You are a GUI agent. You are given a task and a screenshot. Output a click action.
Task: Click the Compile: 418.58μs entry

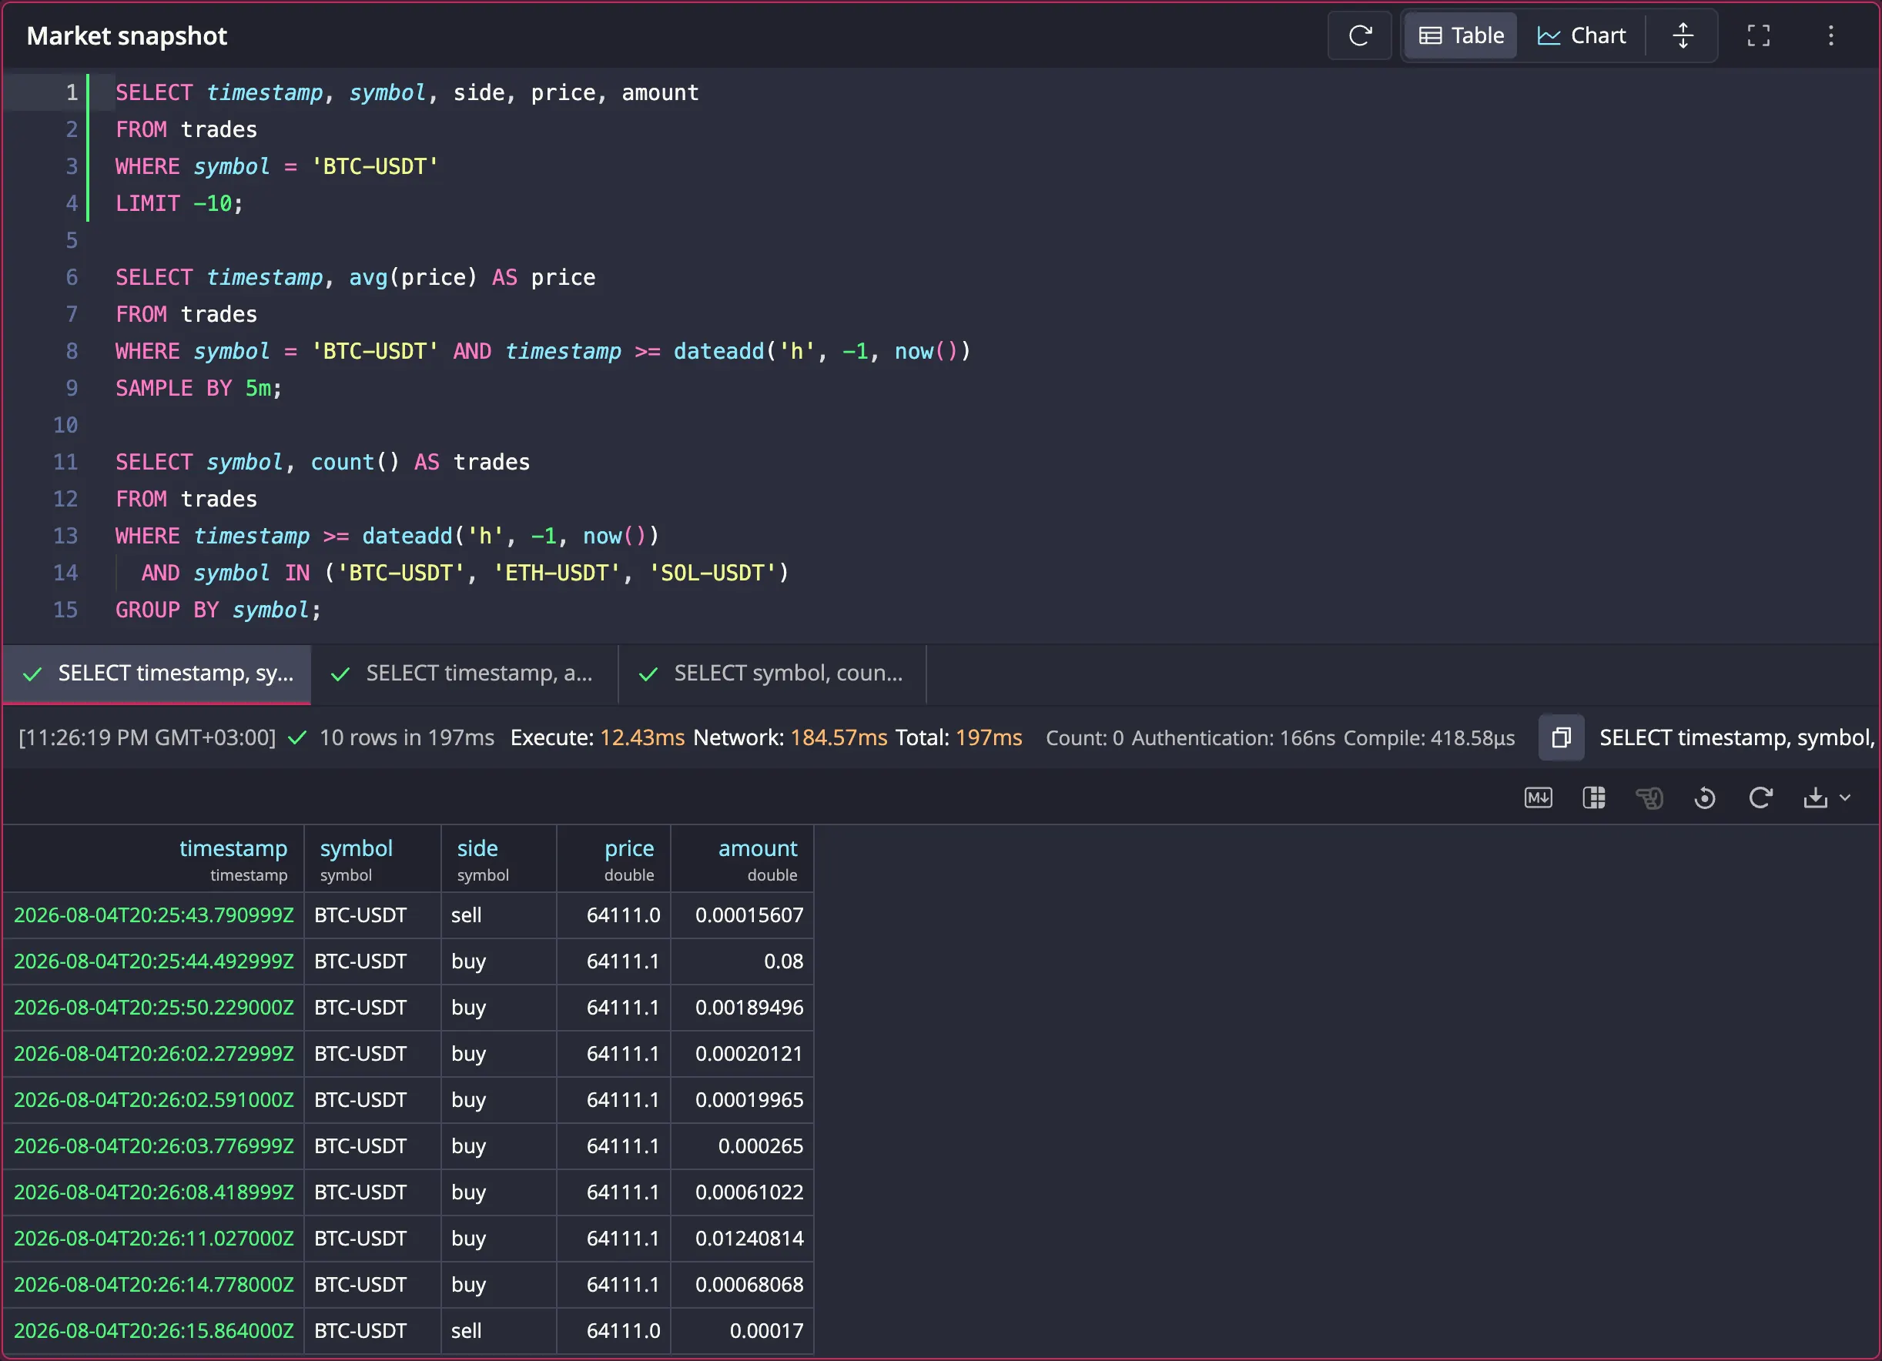(1429, 737)
